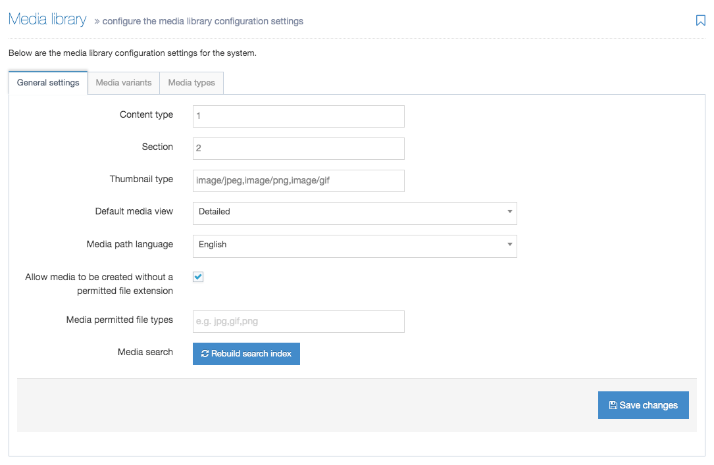
Task: Focus the Content type input field
Action: pyautogui.click(x=298, y=116)
